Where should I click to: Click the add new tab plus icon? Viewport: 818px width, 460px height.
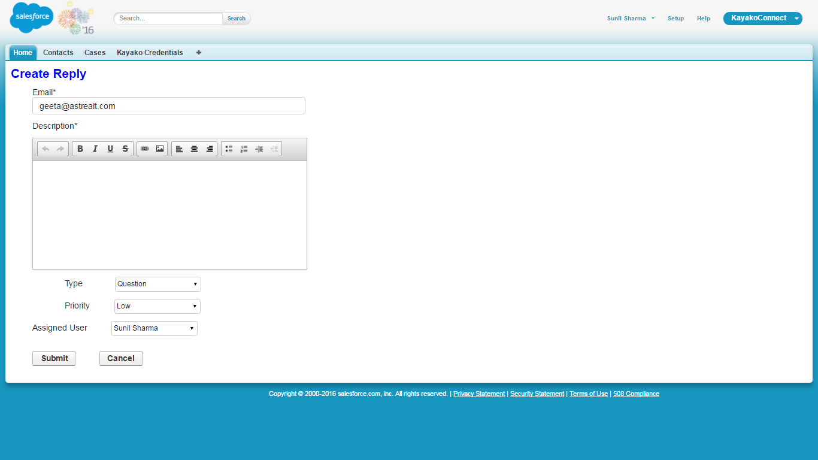click(199, 53)
